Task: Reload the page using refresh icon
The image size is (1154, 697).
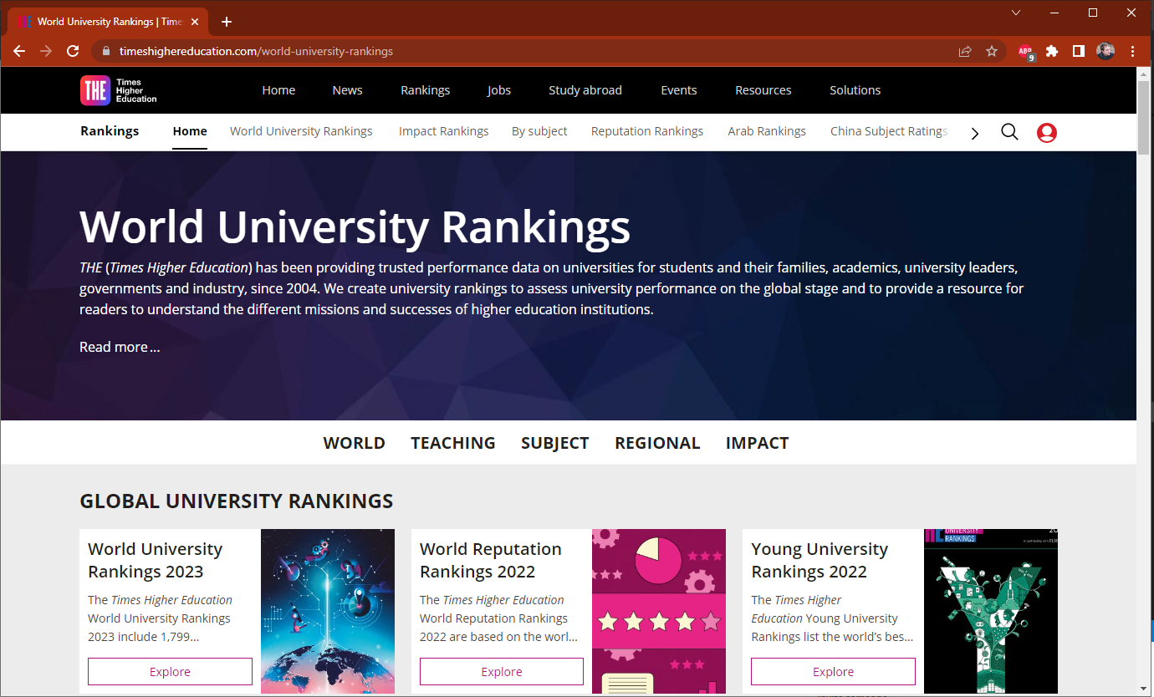Action: coord(73,51)
